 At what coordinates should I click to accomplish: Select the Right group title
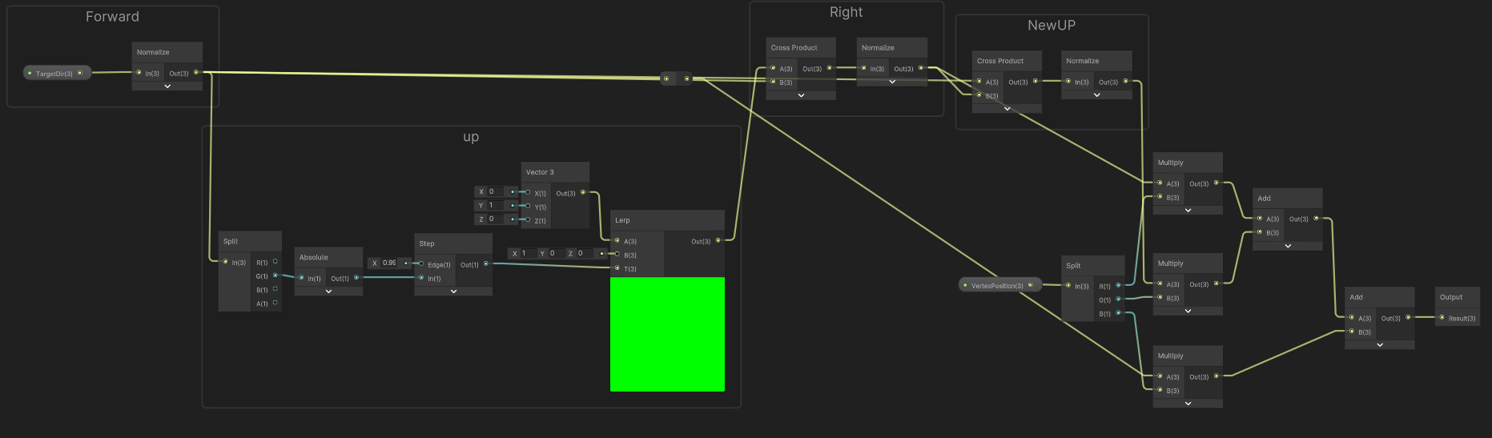point(847,12)
